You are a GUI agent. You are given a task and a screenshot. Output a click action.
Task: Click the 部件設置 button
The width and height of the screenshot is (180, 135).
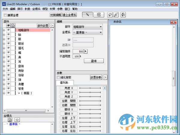tap(43, 25)
